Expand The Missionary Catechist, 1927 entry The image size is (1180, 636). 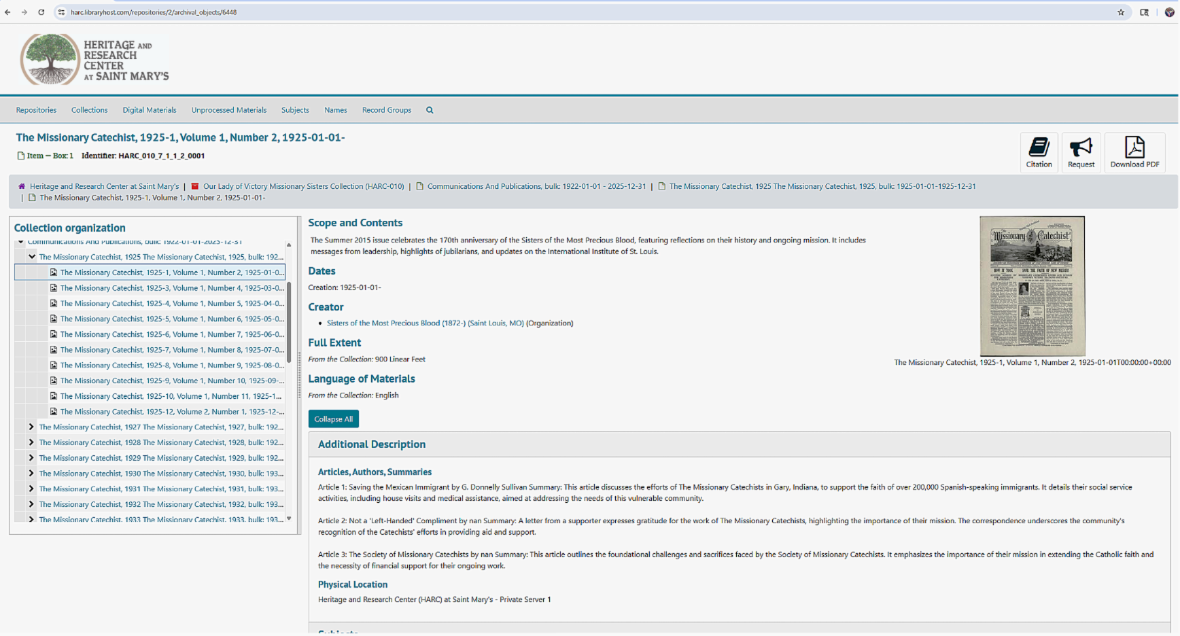31,427
